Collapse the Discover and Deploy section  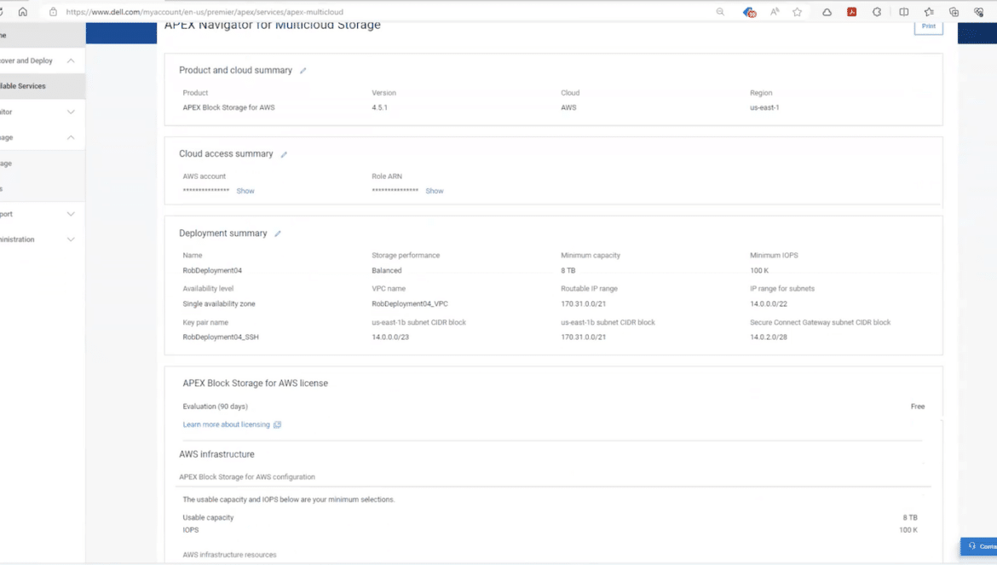[71, 61]
